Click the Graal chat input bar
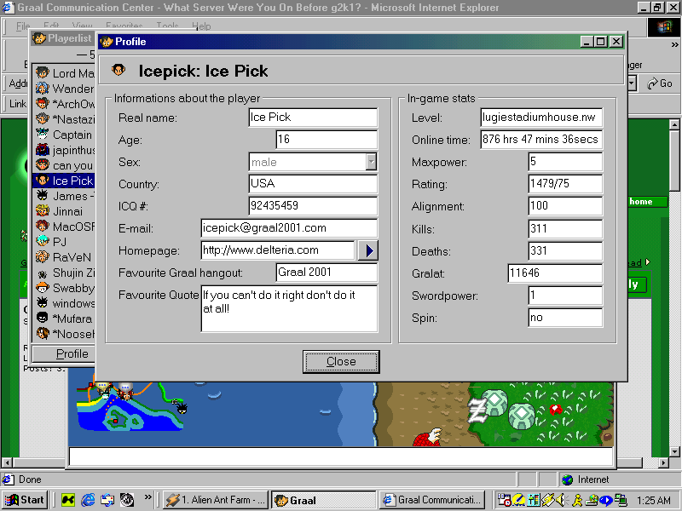Screen dimensions: 682x511 (341, 457)
